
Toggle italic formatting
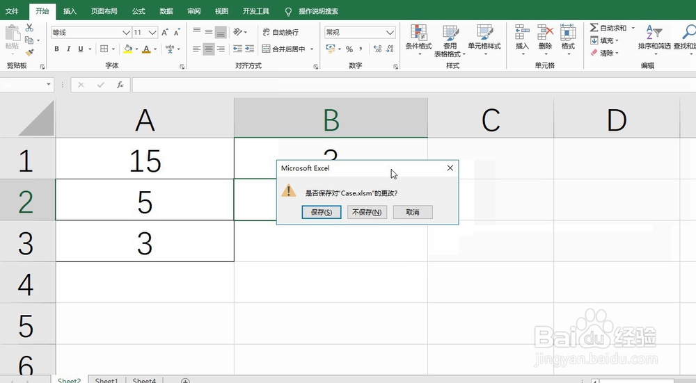[68, 49]
